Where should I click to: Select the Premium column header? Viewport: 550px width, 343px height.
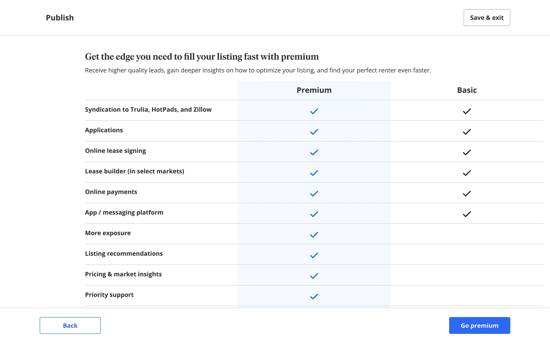(314, 90)
